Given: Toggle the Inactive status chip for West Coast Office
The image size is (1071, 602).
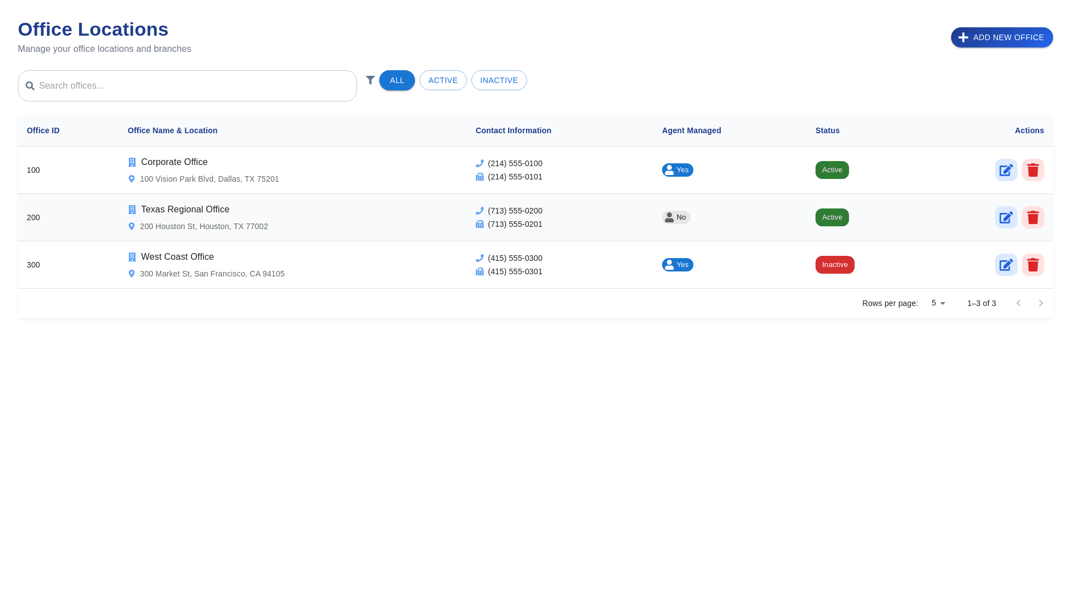Looking at the screenshot, I should coord(834,265).
